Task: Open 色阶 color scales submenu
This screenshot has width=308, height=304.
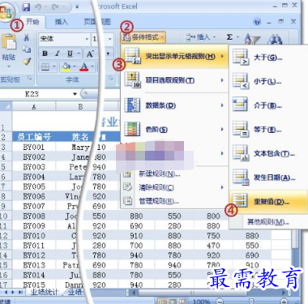Action: (174, 129)
